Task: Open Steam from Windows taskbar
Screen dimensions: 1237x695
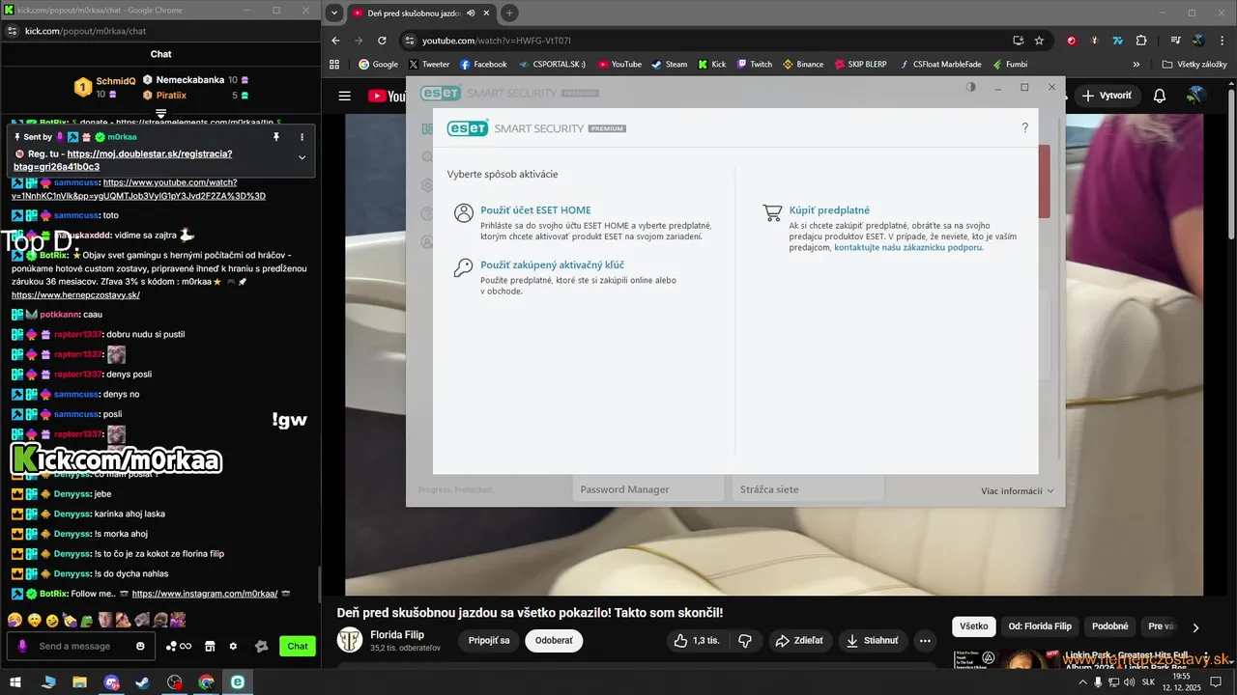Action: 142,682
